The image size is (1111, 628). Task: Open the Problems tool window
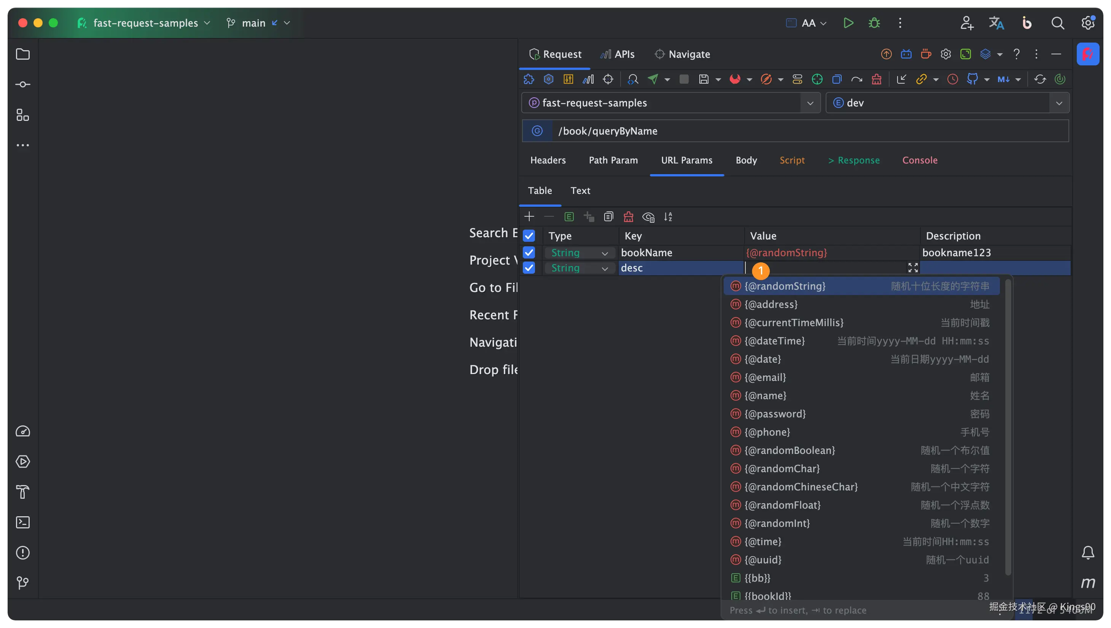[22, 552]
